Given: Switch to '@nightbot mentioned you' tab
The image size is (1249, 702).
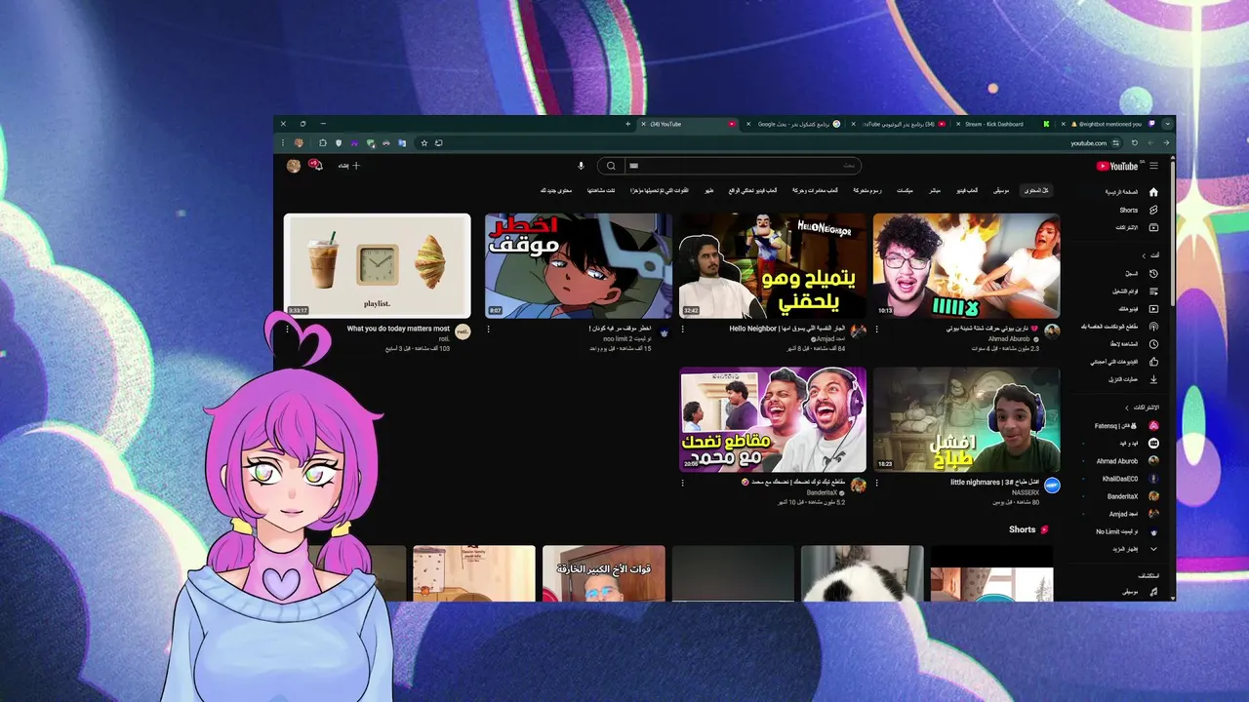Looking at the screenshot, I should coord(1109,124).
